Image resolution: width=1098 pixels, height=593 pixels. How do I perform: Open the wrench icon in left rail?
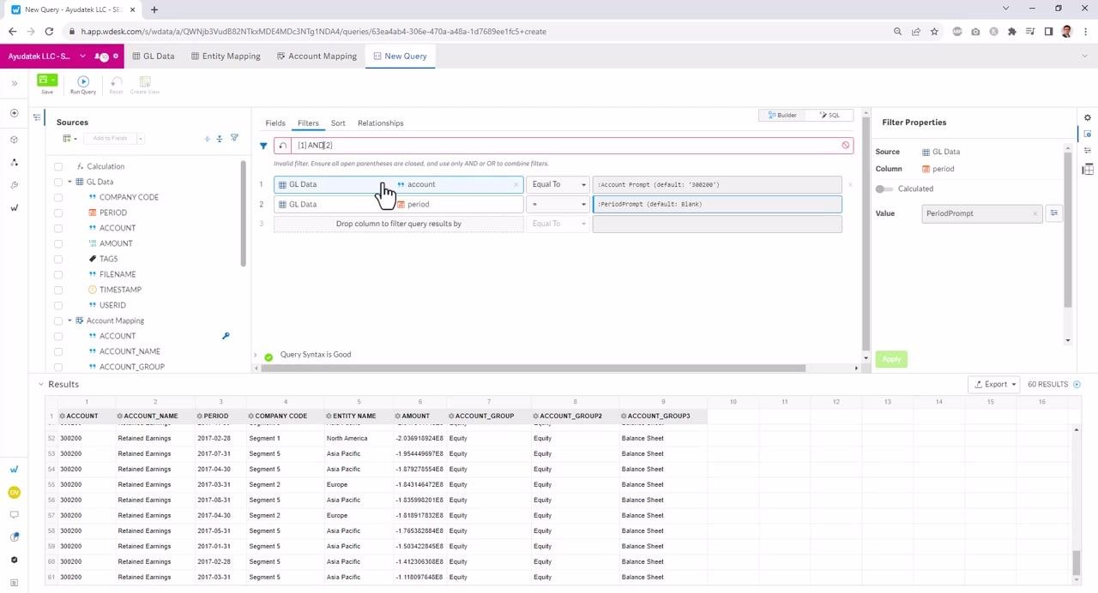click(15, 185)
